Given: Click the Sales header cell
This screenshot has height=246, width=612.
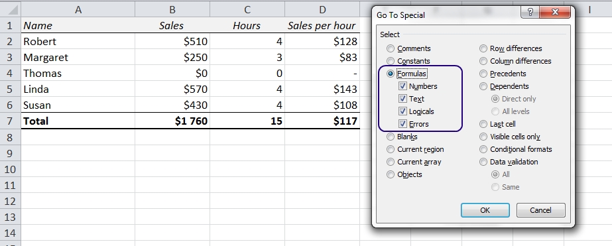Looking at the screenshot, I should 172,25.
